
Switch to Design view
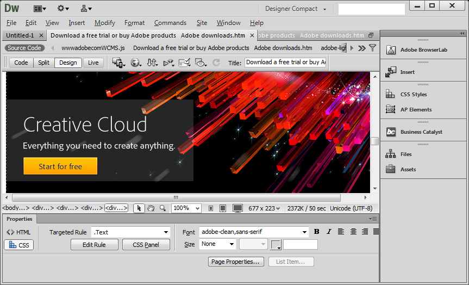[x=68, y=63]
